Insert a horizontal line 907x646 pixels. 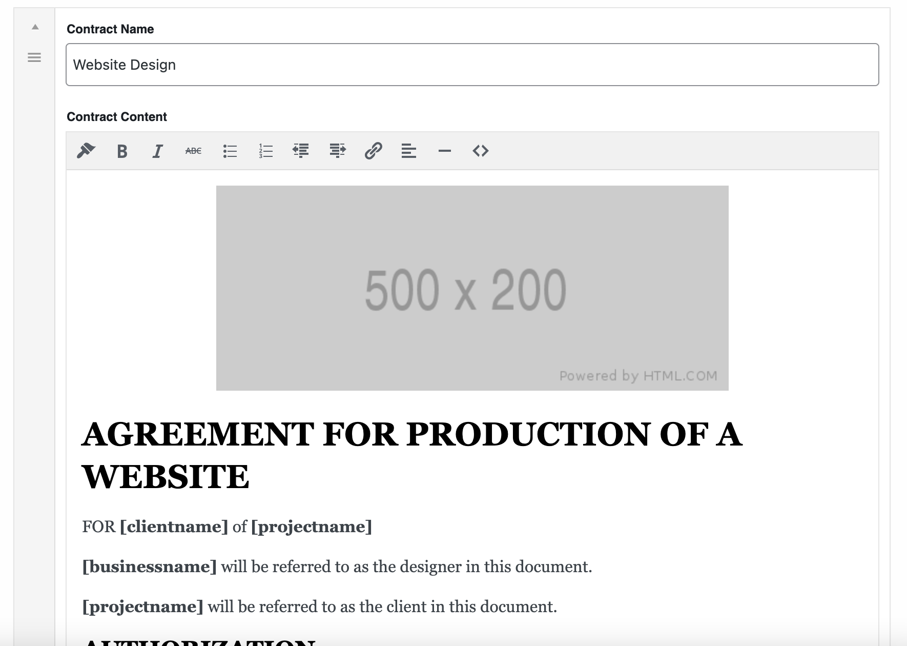445,151
